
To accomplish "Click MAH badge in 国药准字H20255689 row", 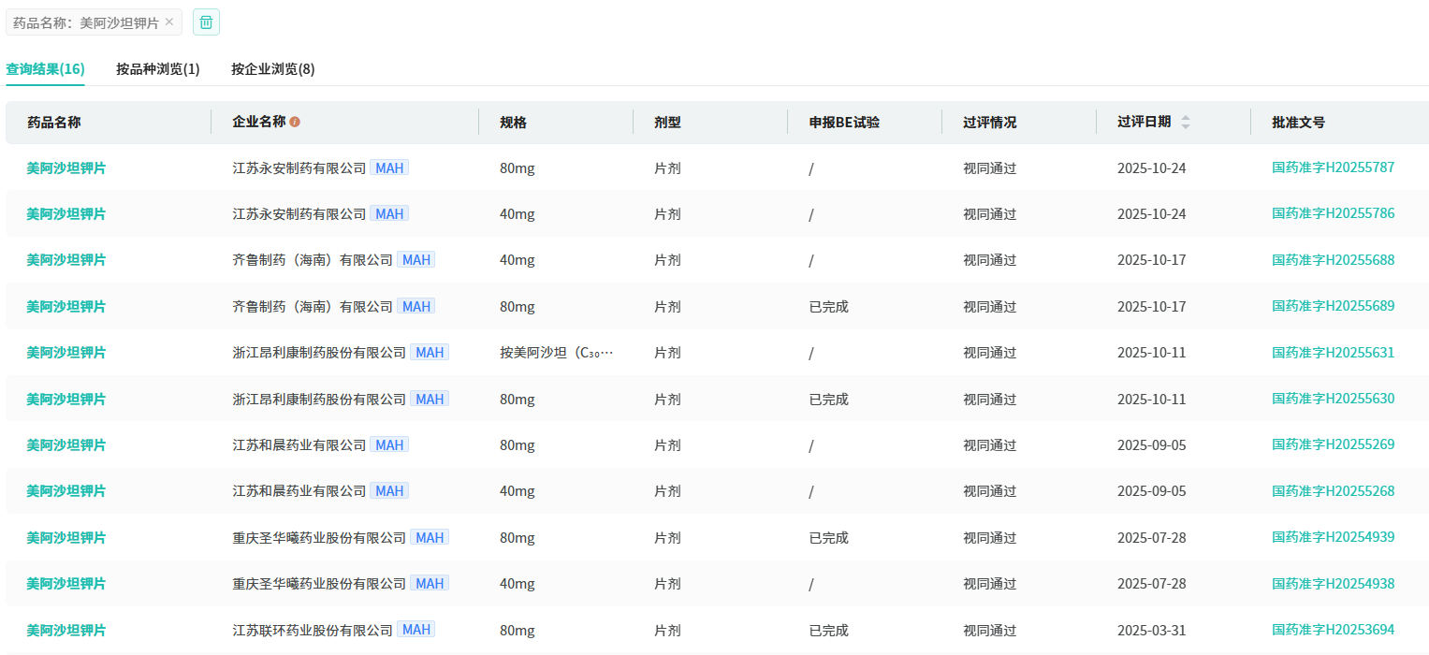I will [416, 306].
